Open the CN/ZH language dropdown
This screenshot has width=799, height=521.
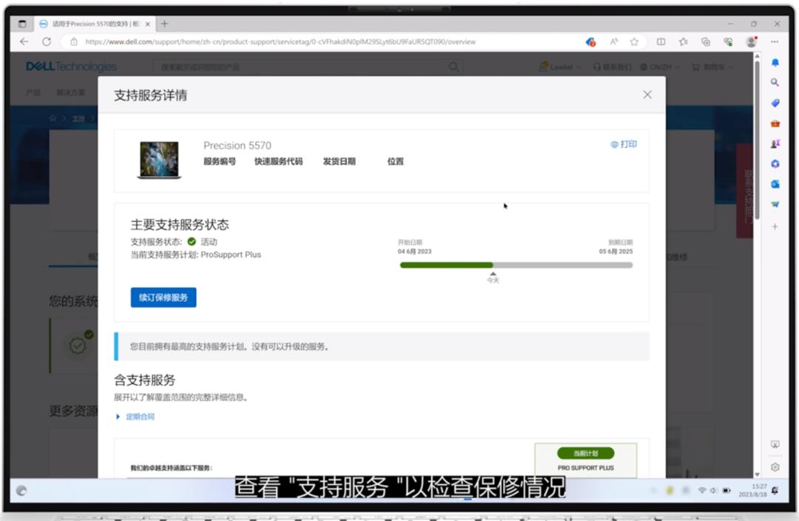pos(655,66)
